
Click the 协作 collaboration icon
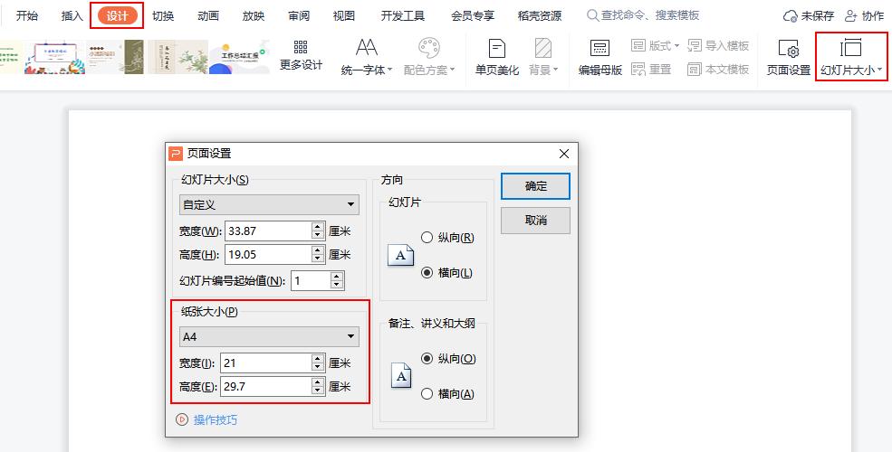click(x=851, y=16)
